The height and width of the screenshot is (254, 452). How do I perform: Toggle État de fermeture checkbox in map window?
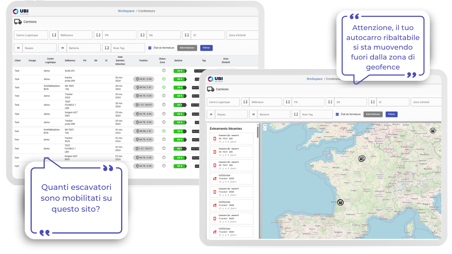[x=337, y=114]
